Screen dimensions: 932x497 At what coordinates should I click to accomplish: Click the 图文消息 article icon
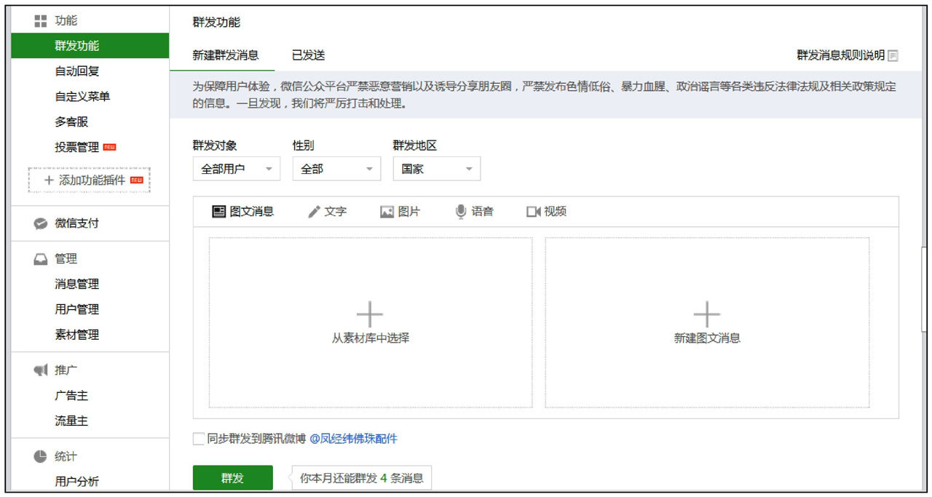coord(218,212)
